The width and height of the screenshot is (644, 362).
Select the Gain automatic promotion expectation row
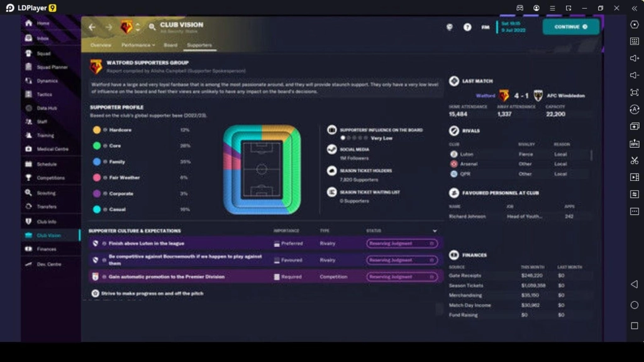(x=265, y=277)
